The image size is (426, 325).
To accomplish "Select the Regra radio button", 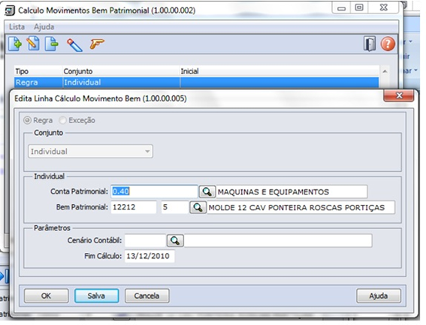I will (x=28, y=120).
